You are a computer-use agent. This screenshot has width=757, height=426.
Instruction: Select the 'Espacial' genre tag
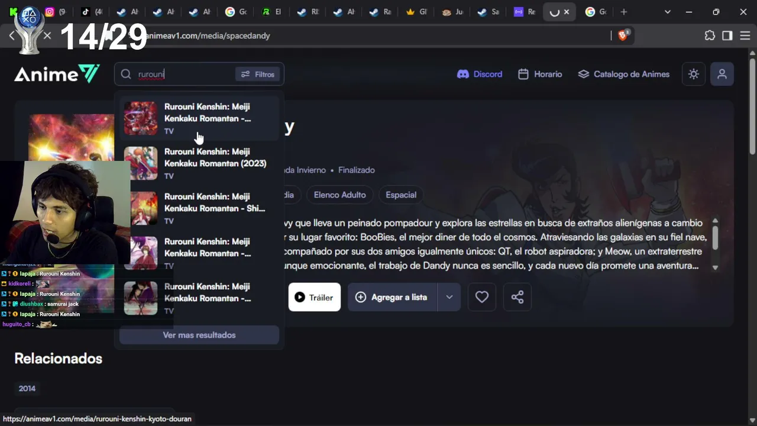401,195
